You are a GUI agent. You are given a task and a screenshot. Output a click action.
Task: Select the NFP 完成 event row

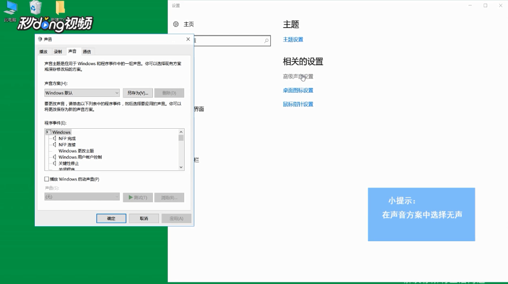[x=67, y=138]
